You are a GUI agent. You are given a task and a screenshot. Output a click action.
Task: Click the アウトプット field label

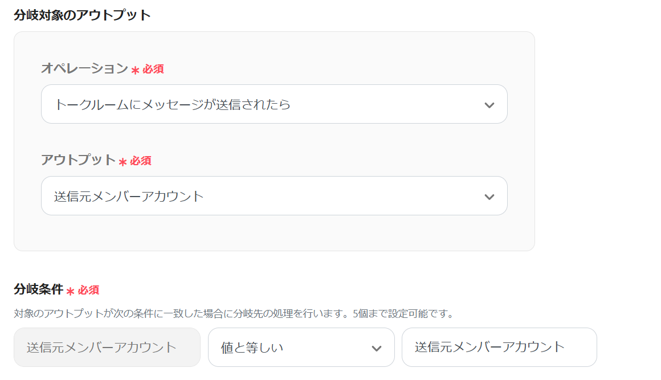point(78,160)
